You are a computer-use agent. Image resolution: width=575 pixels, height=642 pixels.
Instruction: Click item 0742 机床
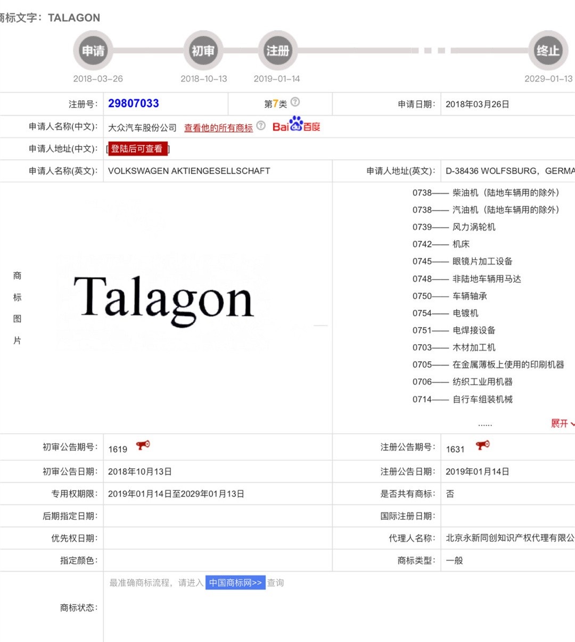coord(441,244)
